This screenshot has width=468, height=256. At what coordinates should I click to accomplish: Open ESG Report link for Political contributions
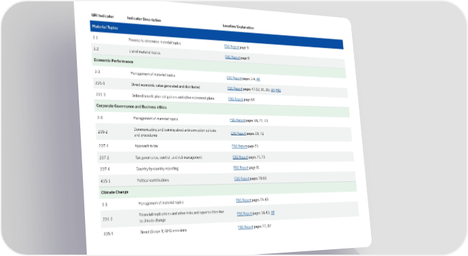(x=242, y=179)
